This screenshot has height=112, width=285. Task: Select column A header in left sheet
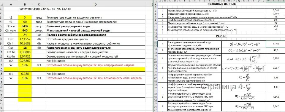pyautogui.click(x=11, y=4)
